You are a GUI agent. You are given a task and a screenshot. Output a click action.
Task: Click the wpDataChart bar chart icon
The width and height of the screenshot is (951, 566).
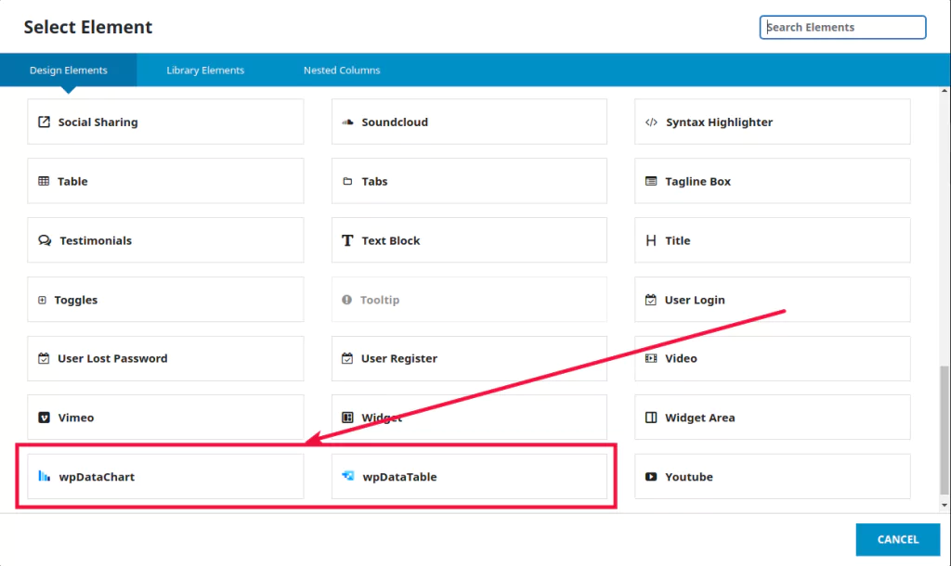(44, 476)
